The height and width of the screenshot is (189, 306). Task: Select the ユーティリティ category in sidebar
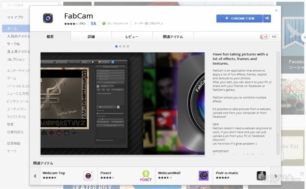click(x=17, y=109)
